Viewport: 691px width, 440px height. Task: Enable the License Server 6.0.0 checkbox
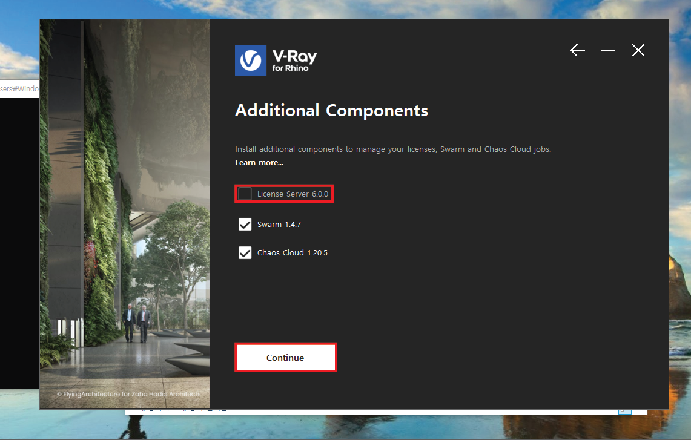tap(245, 194)
